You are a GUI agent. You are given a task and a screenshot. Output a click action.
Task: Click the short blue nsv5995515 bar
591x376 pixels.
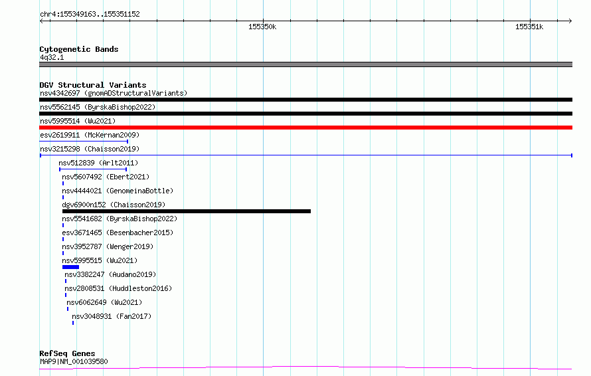(71, 268)
